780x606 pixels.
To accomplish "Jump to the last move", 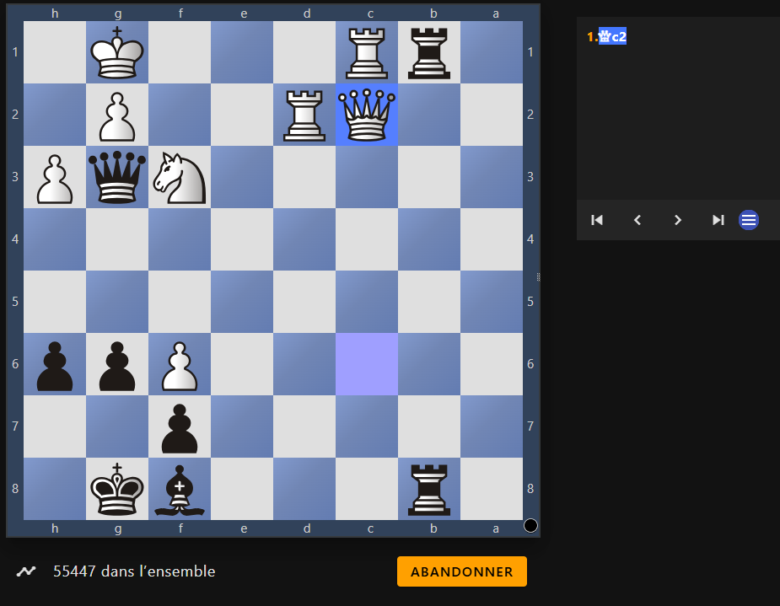I will [x=718, y=220].
